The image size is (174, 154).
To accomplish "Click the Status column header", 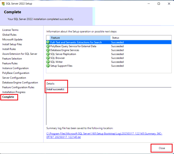I will (x=141, y=38).
